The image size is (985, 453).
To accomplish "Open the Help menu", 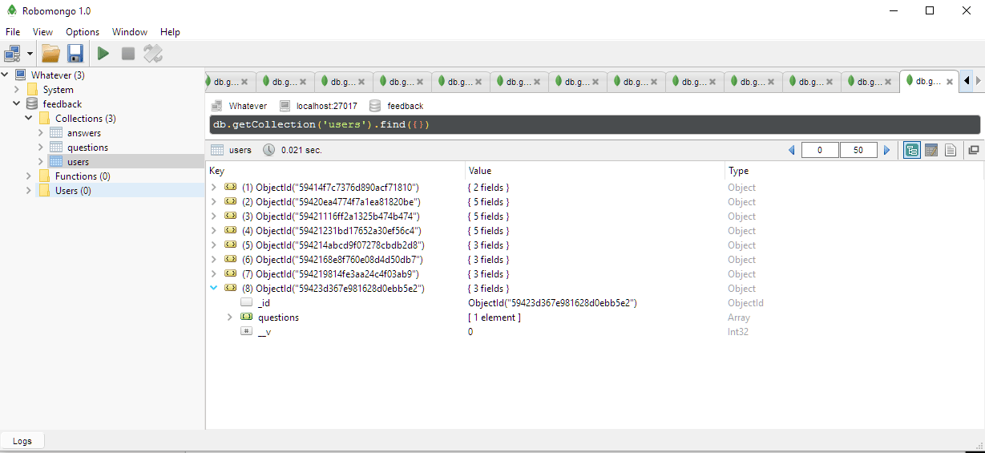I will 170,32.
